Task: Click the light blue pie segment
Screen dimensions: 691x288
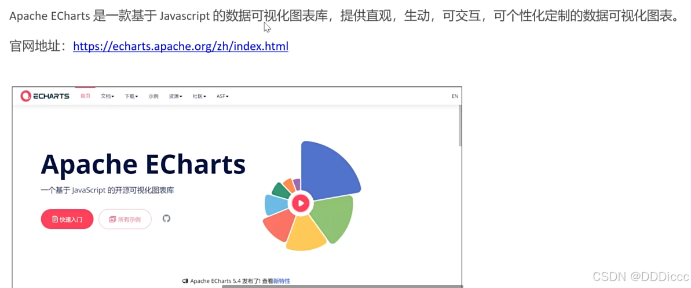Action: pyautogui.click(x=276, y=205)
